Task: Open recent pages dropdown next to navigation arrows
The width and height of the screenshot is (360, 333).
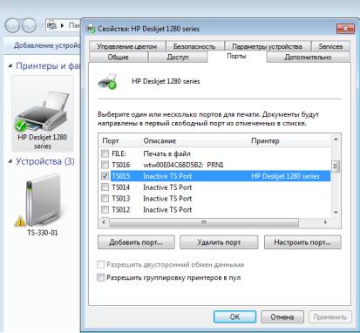Action: coord(41,25)
